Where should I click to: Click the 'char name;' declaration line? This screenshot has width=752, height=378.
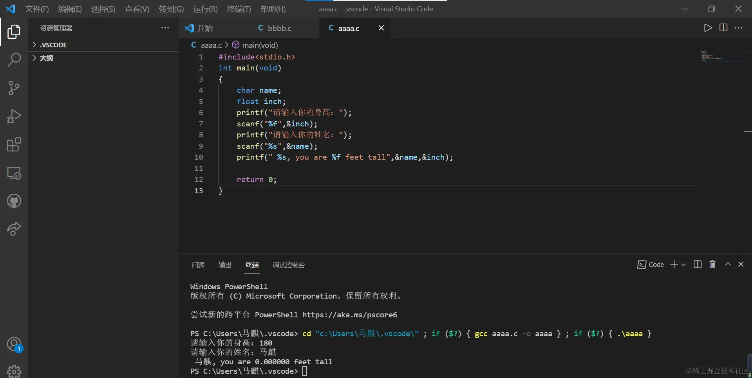point(259,90)
